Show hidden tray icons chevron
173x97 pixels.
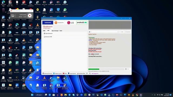point(152,95)
